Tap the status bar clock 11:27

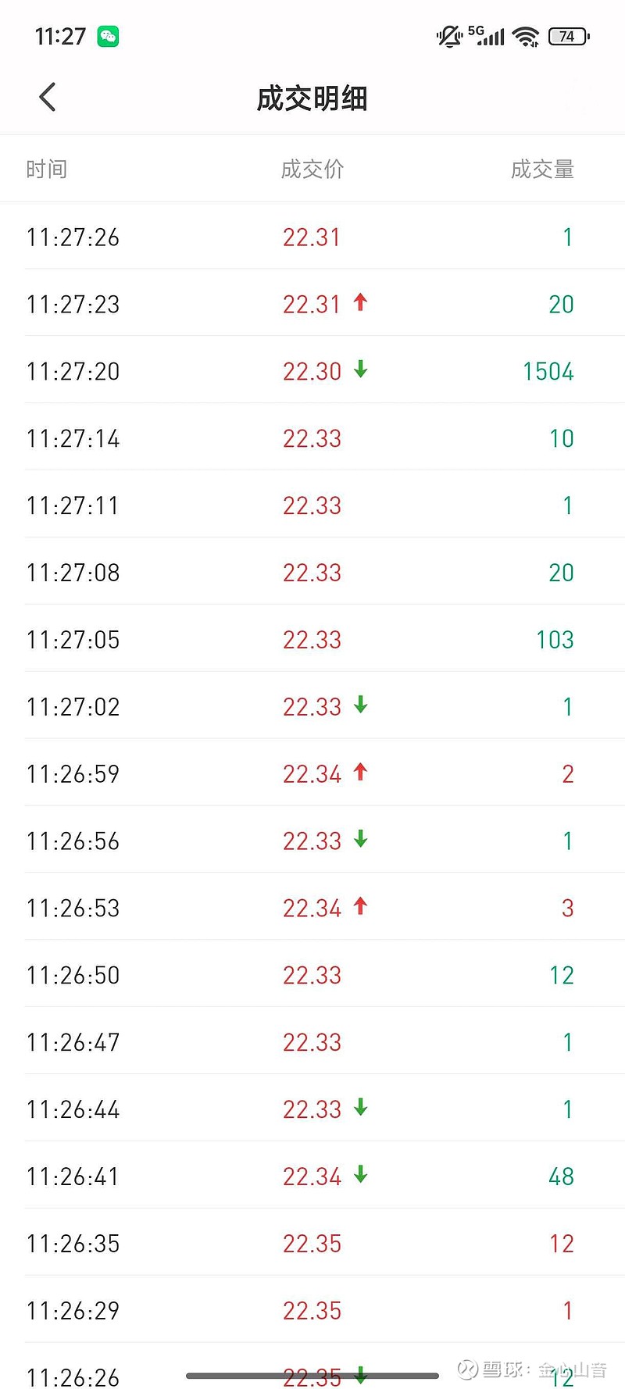coord(60,37)
